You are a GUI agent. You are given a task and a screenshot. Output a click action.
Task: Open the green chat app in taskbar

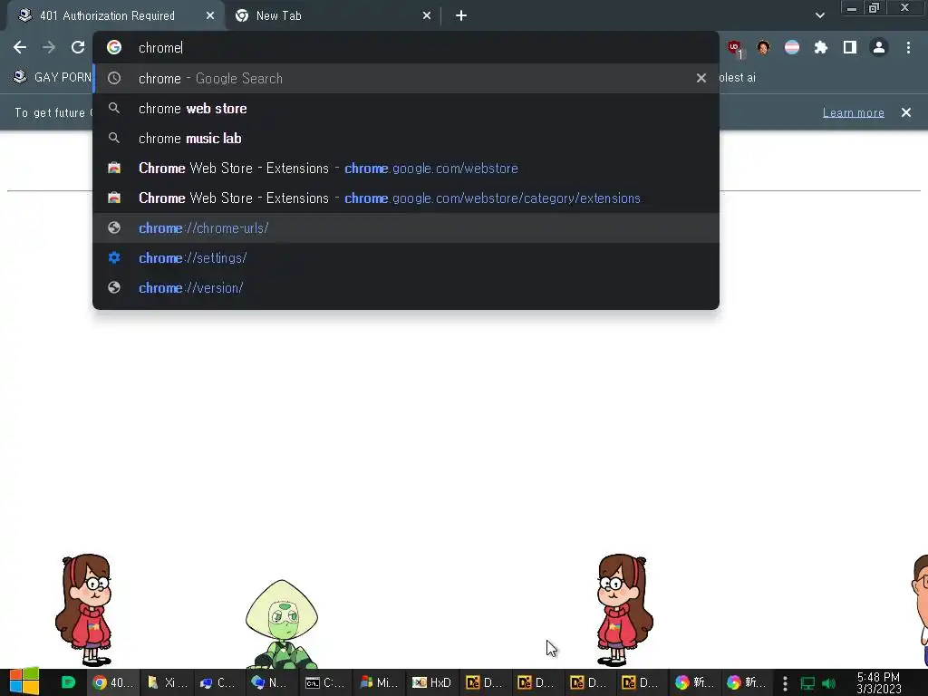(x=68, y=682)
